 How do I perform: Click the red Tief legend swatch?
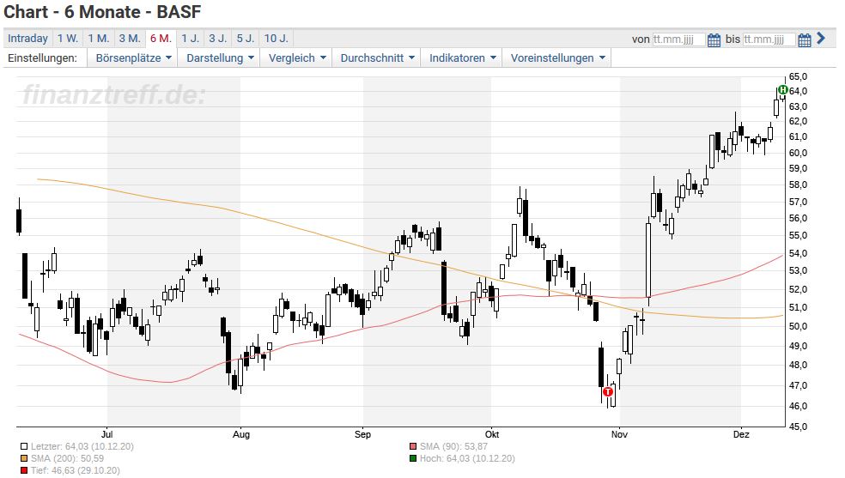(24, 471)
